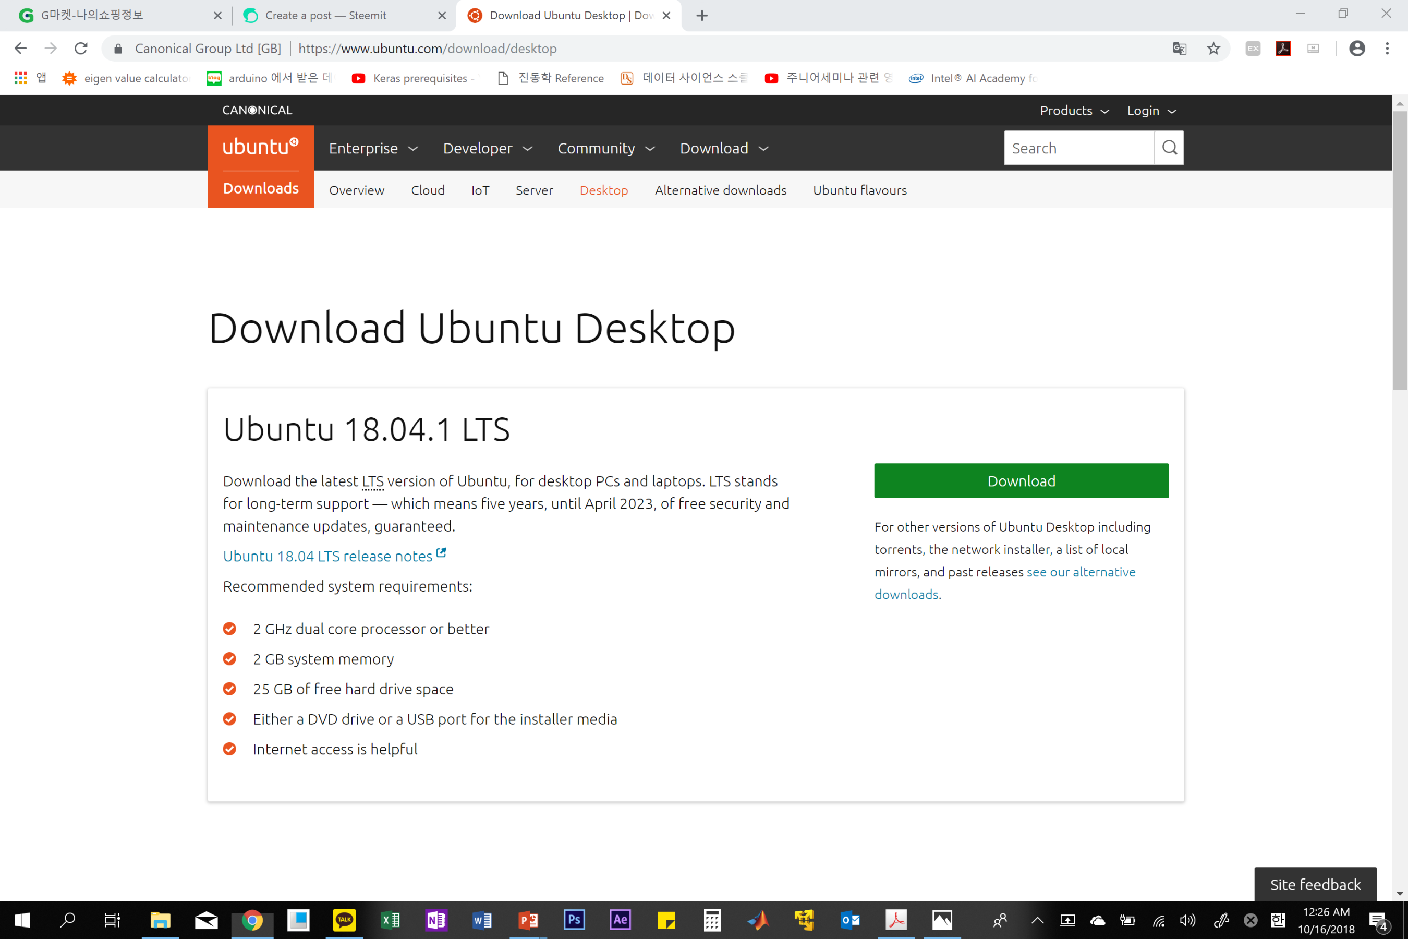
Task: Click the Google Translate icon in address bar
Action: [x=1179, y=49]
